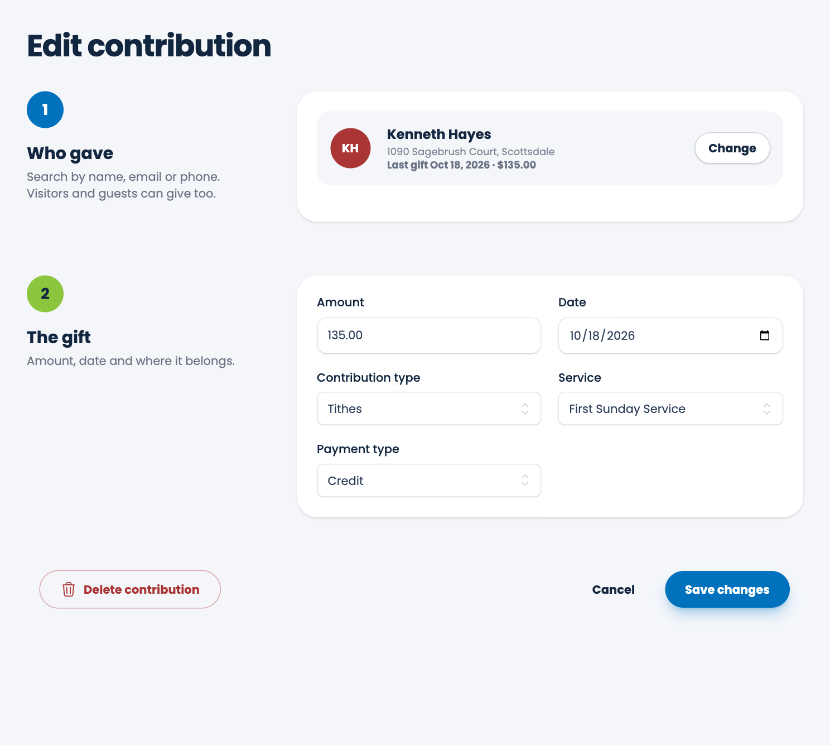Click the chevron arrows on Contribution type
The image size is (830, 745).
525,408
